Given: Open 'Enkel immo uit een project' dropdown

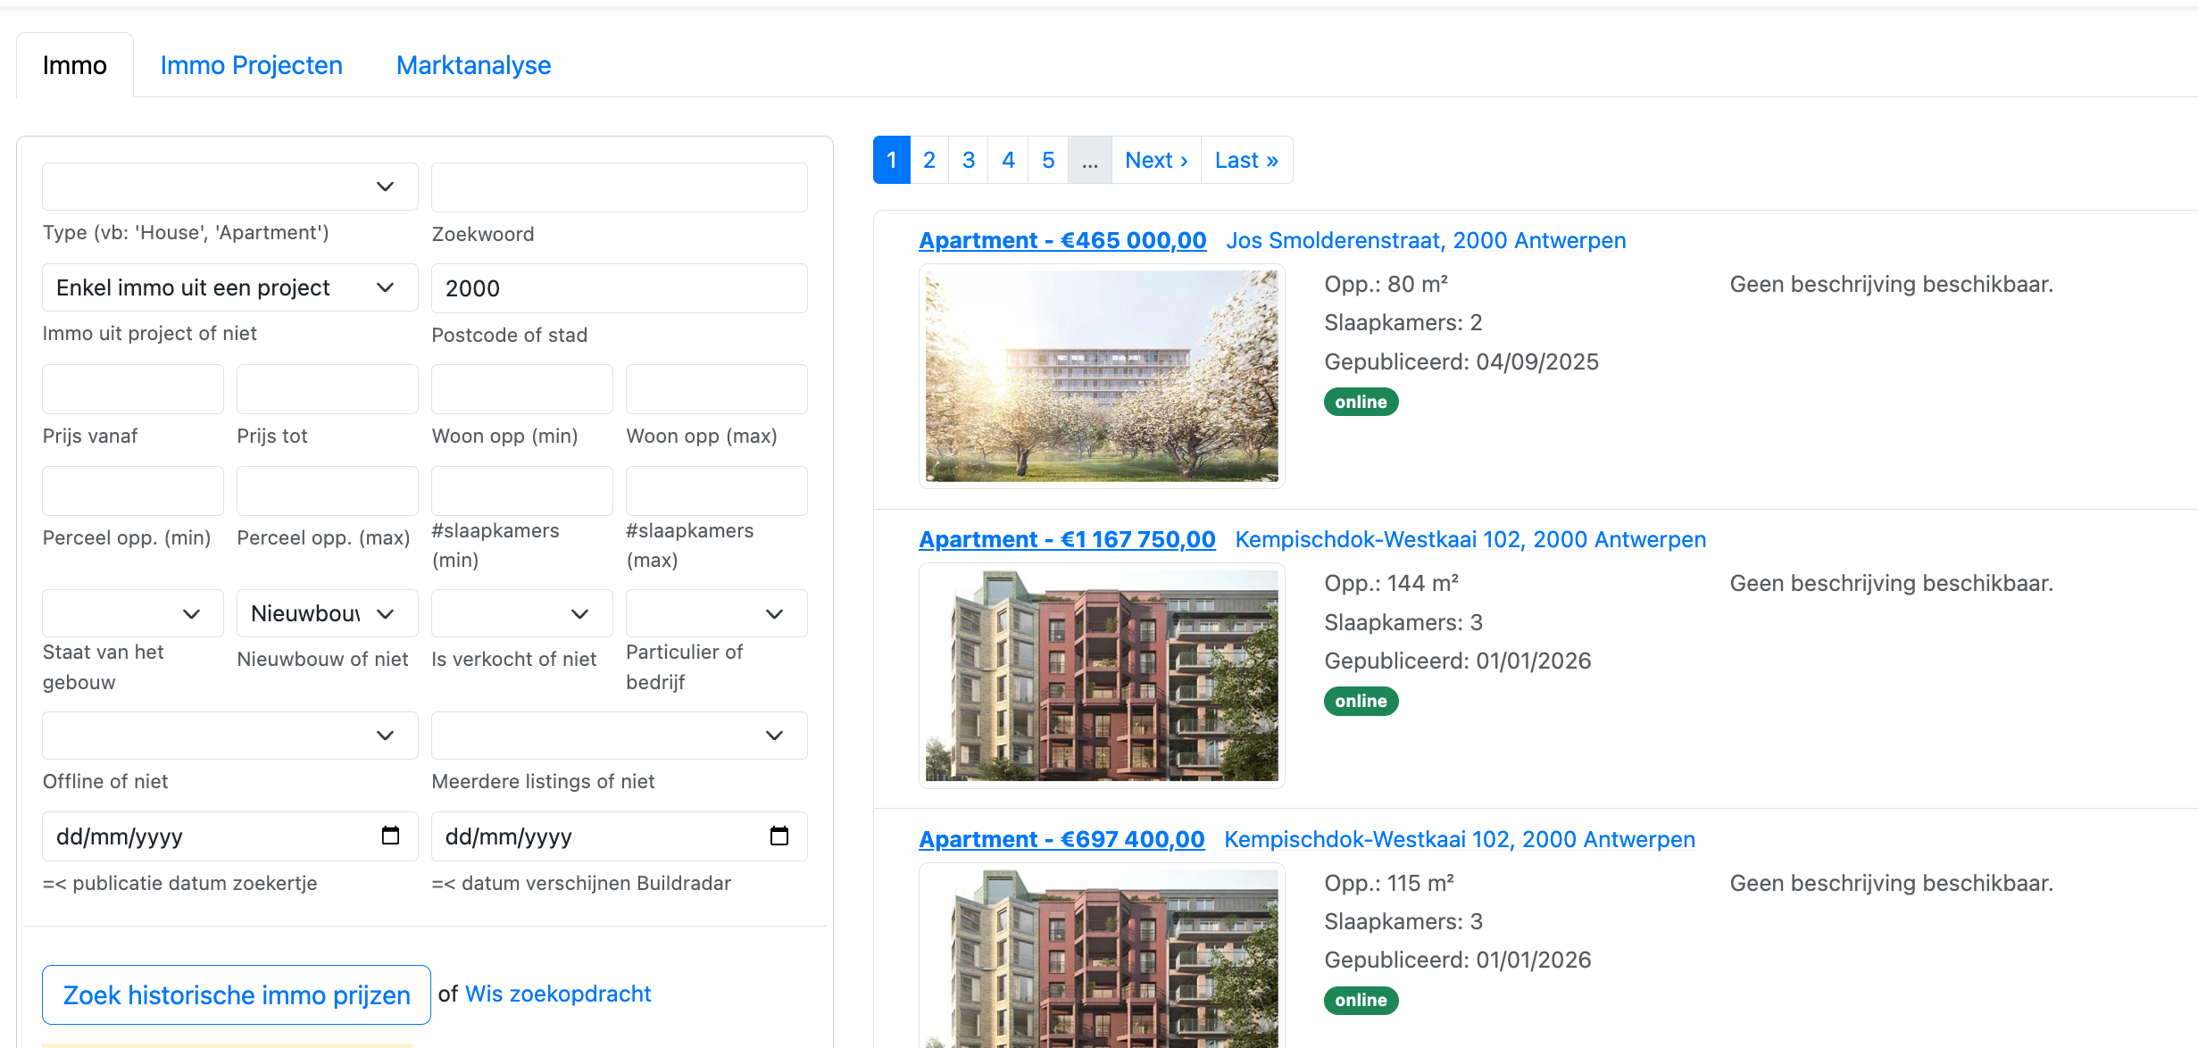Looking at the screenshot, I should [x=229, y=287].
